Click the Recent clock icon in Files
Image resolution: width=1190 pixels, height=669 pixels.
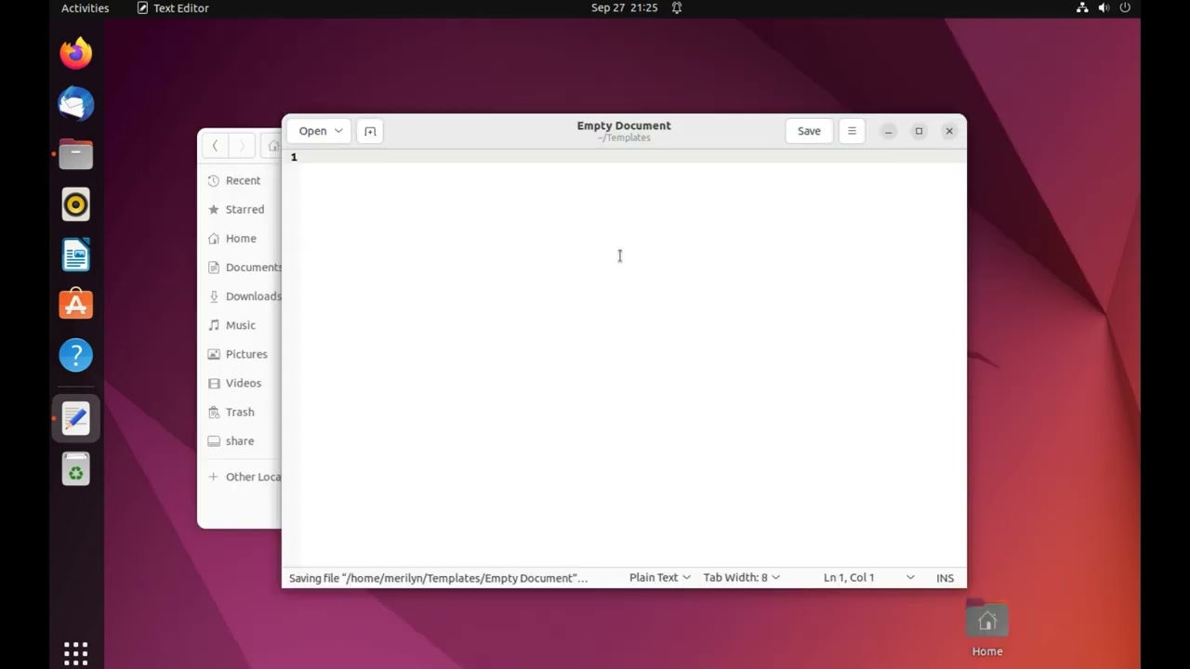214,180
